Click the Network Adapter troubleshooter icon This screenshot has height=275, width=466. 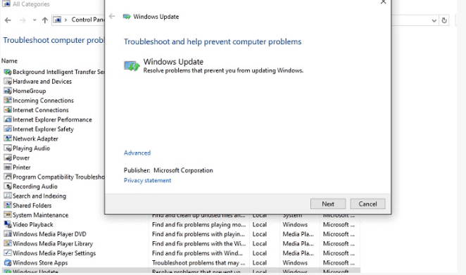point(8,139)
